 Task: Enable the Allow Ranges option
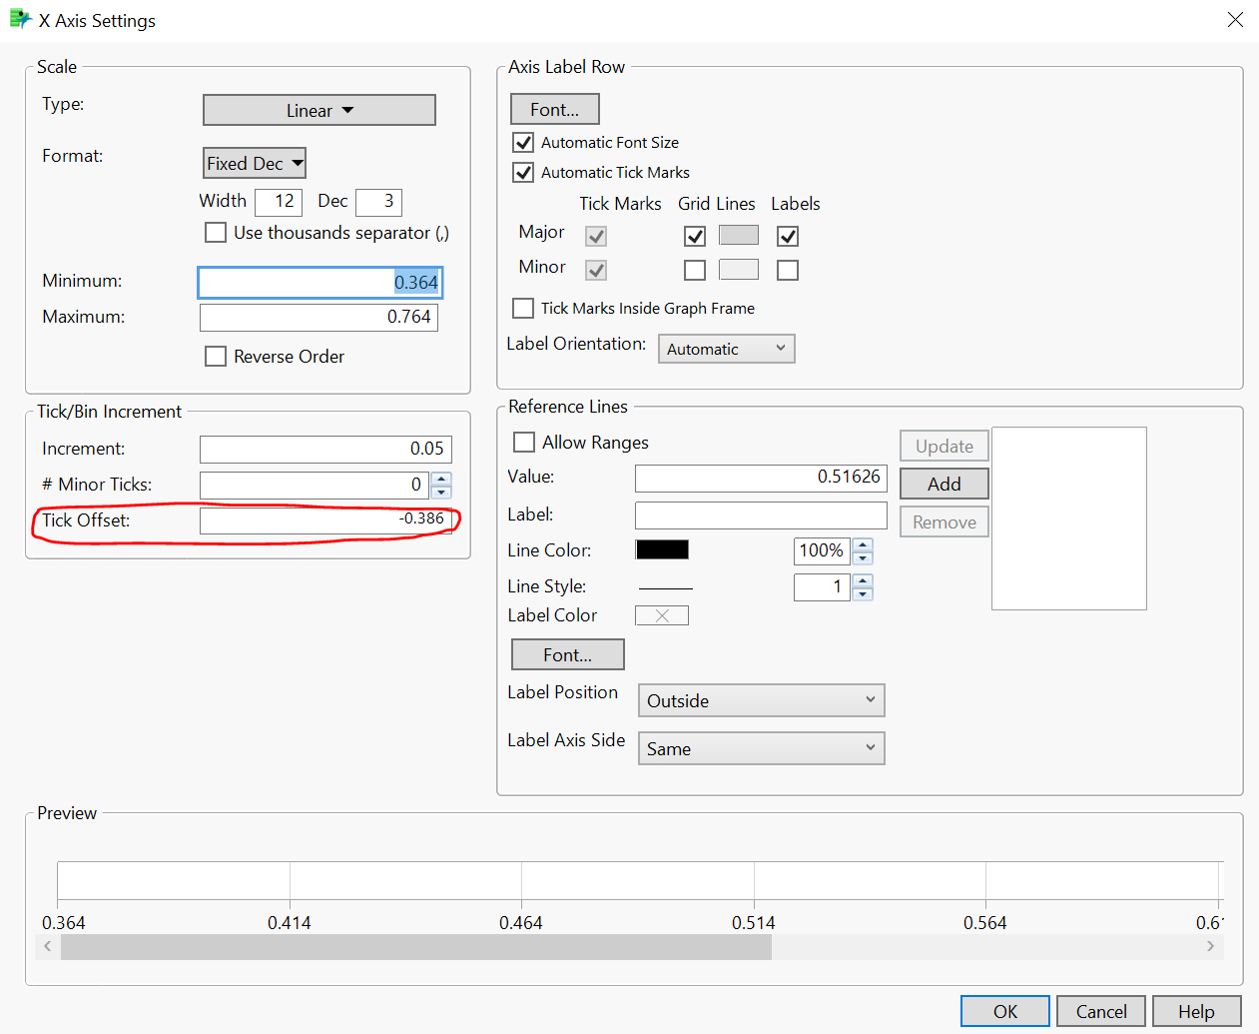(x=524, y=442)
